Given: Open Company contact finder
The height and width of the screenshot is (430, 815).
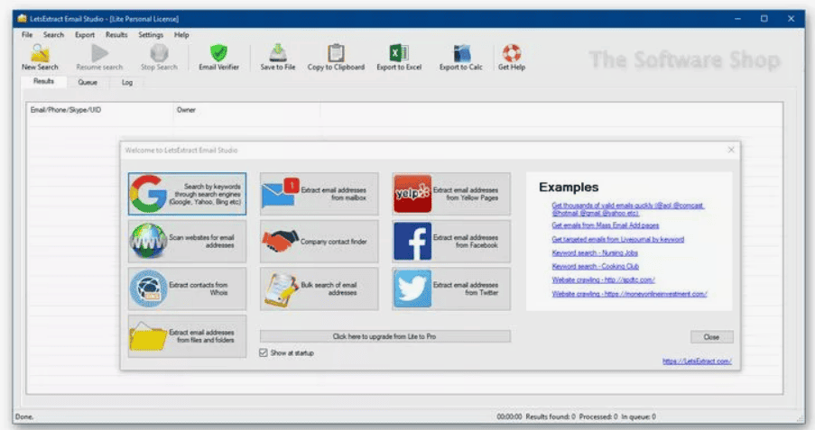Looking at the screenshot, I should click(320, 242).
